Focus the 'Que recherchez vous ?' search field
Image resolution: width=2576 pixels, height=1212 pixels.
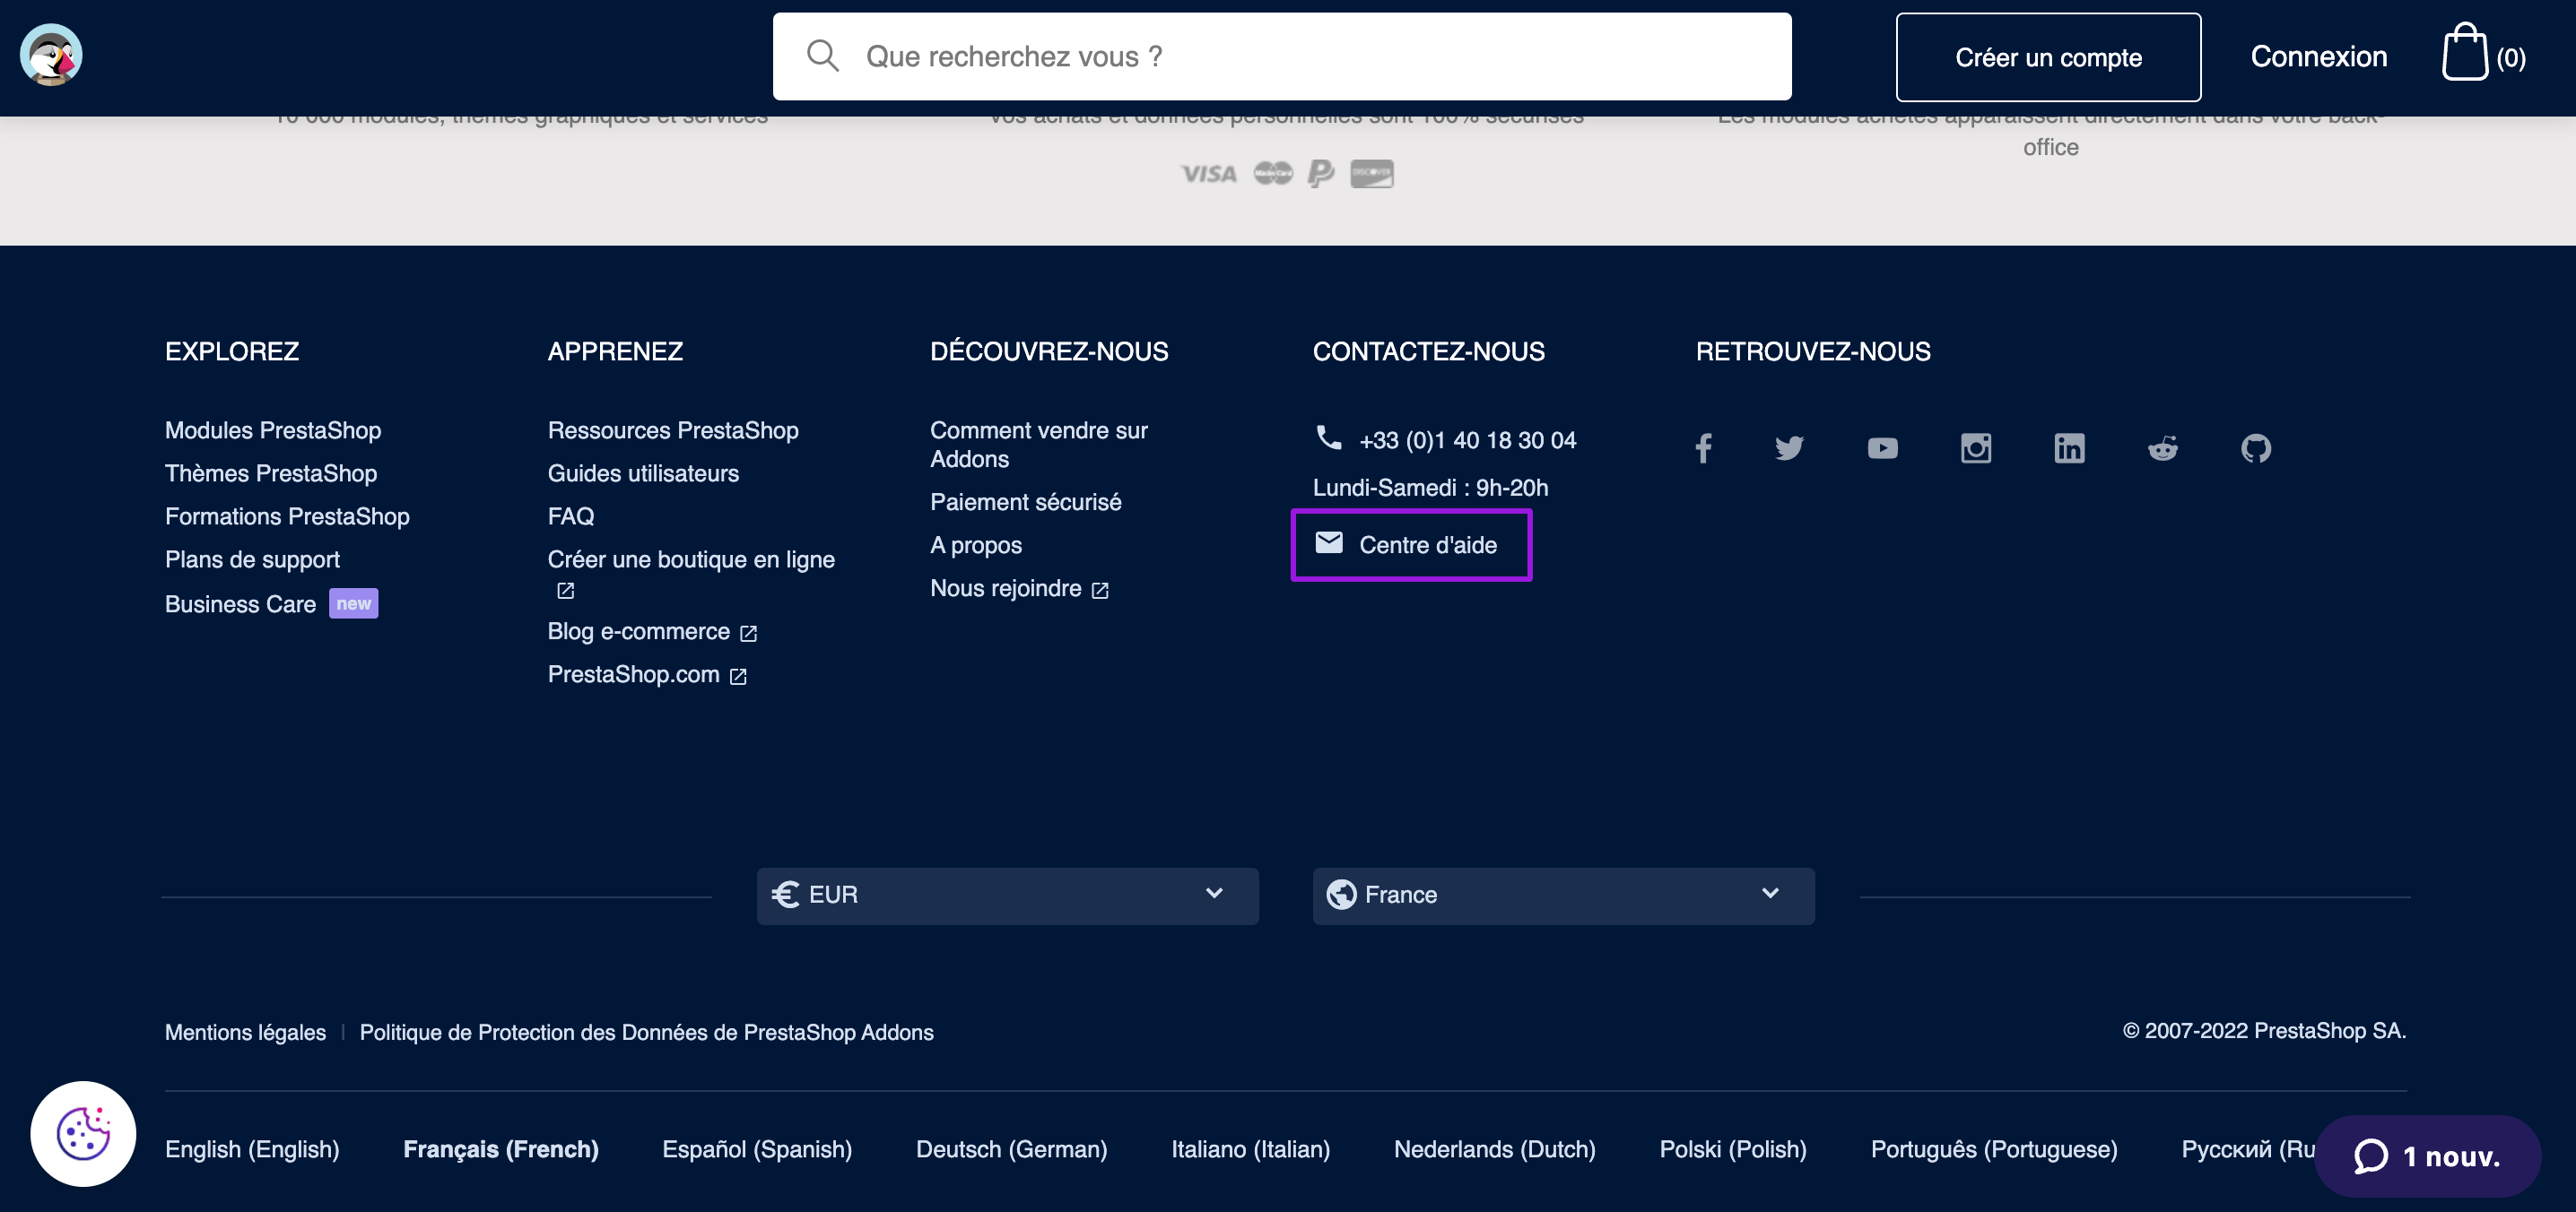(x=1282, y=56)
